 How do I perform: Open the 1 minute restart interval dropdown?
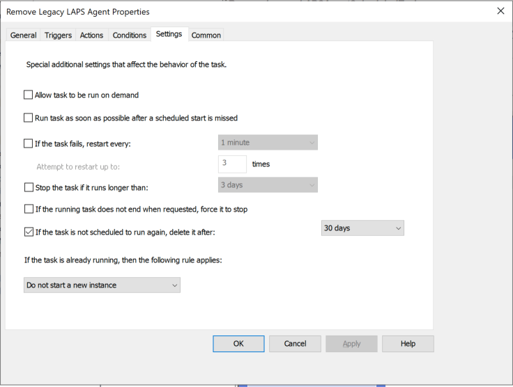[268, 143]
